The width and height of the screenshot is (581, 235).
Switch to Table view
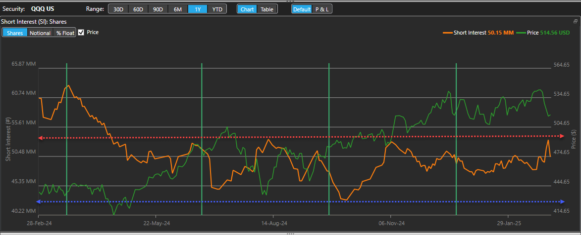click(267, 9)
